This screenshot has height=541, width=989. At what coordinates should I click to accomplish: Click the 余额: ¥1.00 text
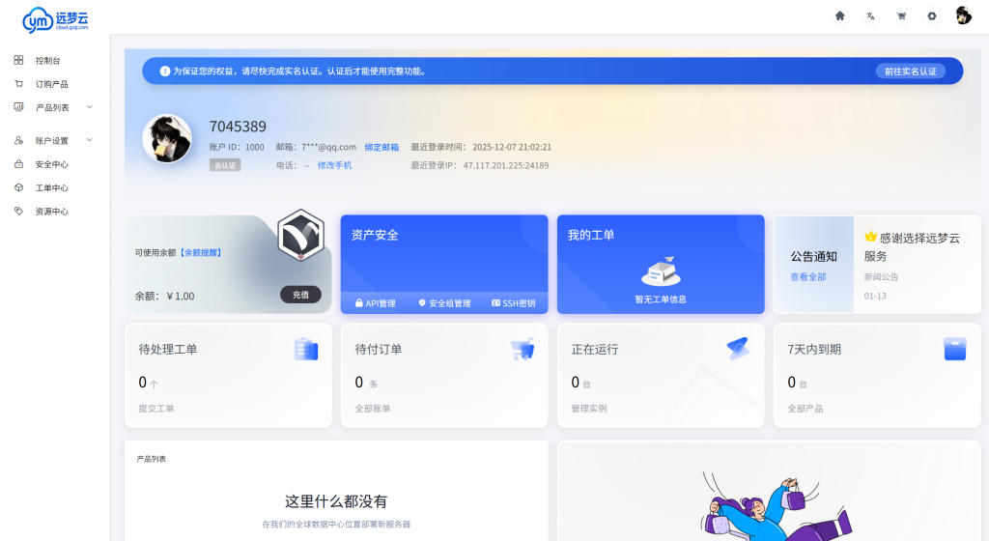164,296
